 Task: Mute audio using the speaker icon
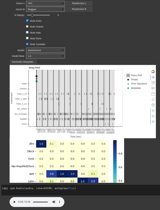click(54, 202)
